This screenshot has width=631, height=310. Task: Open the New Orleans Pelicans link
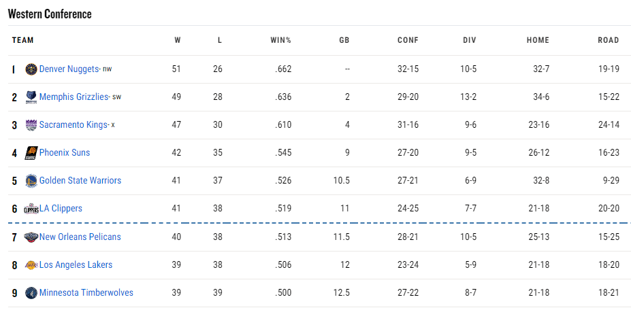(x=80, y=237)
